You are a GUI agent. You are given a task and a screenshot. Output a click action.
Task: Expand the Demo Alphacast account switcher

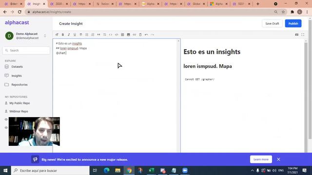pos(45,36)
